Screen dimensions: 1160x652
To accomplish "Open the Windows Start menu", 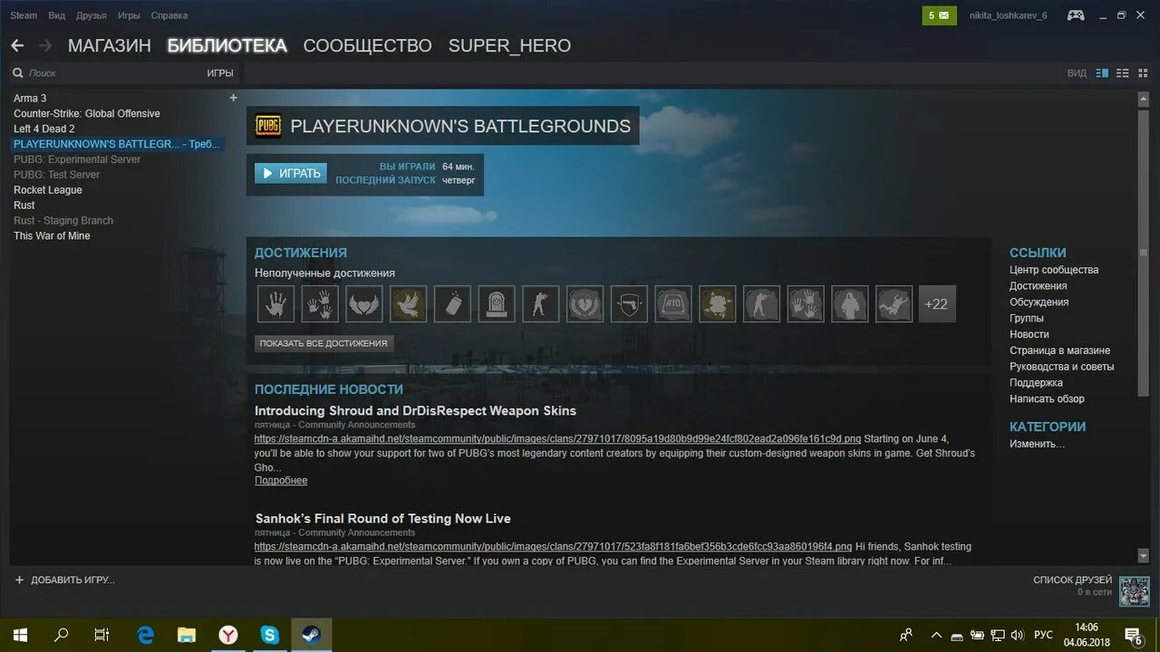I will pyautogui.click(x=20, y=635).
